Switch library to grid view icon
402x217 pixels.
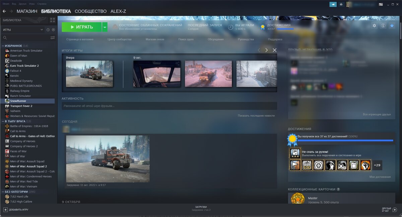coord(52,20)
